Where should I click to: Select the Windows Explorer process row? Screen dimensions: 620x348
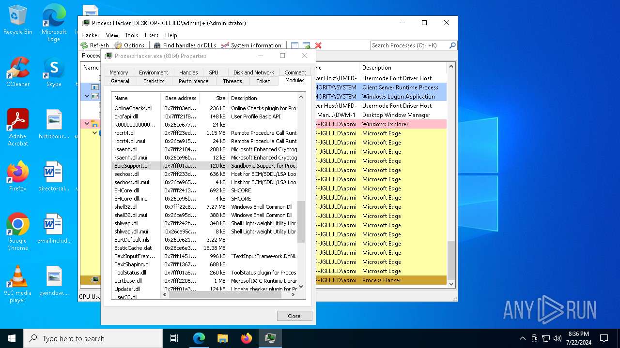381,124
